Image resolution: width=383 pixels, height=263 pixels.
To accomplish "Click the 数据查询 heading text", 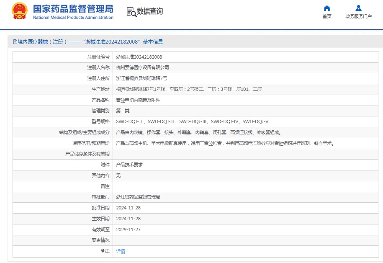I will (x=150, y=11).
